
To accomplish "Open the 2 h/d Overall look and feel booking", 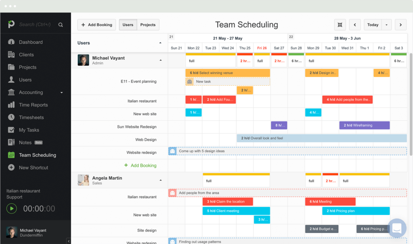I will pyautogui.click(x=321, y=138).
